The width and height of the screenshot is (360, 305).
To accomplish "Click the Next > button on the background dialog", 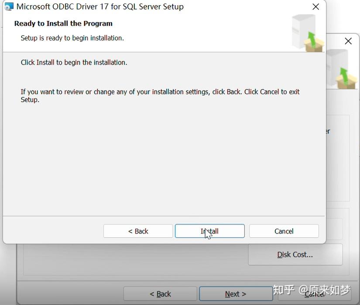I will tap(236, 294).
